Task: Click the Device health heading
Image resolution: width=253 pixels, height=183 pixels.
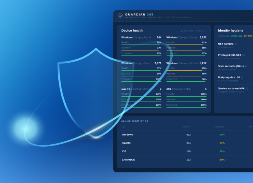Action: (132, 31)
